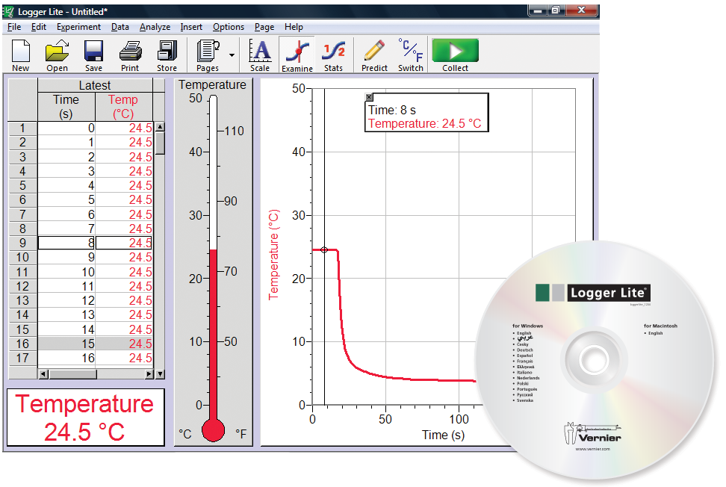Select the Time cell in row 9
The width and height of the screenshot is (726, 487).
67,243
